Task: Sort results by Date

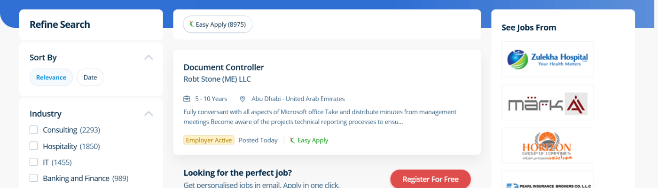Action: point(90,78)
